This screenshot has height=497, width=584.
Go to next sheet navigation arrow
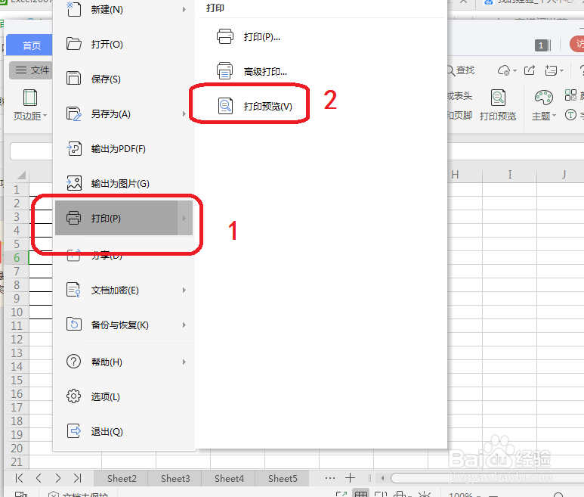click(x=57, y=478)
